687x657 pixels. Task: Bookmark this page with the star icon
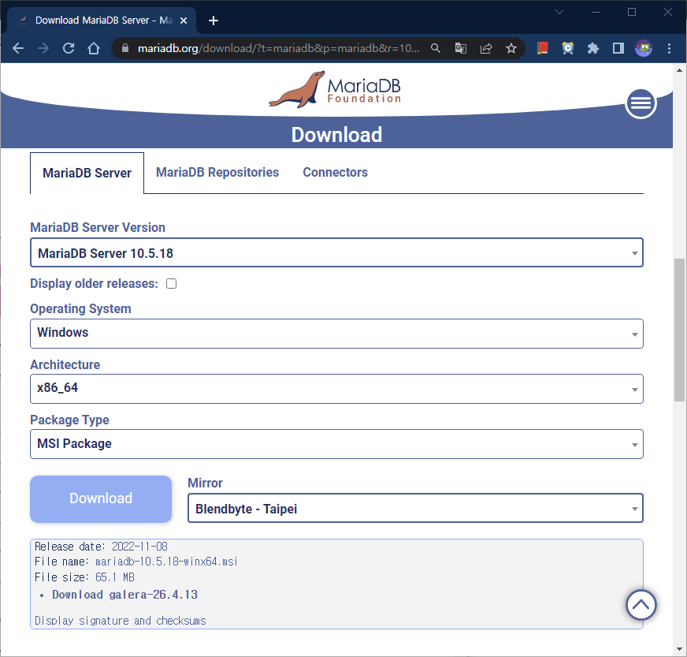[511, 48]
